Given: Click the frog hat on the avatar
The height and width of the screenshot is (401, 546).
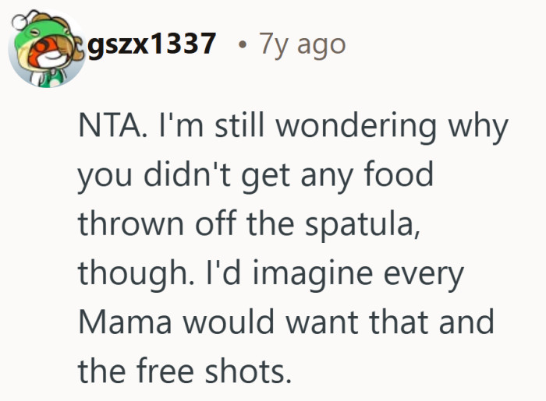Looking at the screenshot, I should tap(36, 35).
